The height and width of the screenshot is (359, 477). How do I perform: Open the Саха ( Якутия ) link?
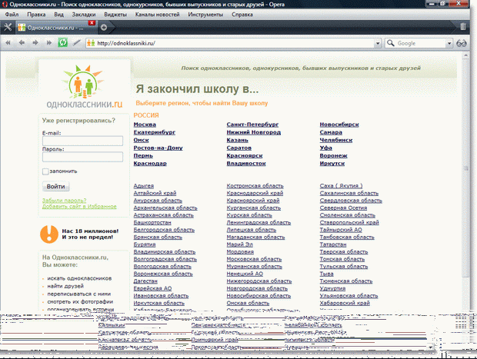tap(341, 186)
